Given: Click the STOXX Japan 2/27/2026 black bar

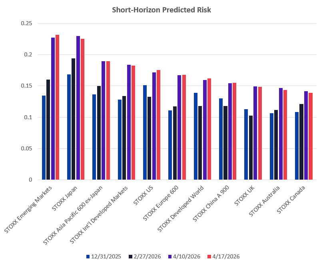Looking at the screenshot, I should pyautogui.click(x=73, y=119).
